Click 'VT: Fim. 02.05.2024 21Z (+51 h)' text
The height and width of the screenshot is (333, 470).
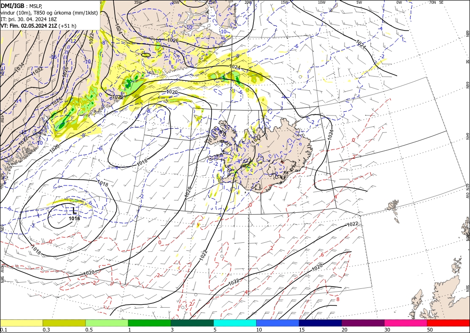[39, 26]
